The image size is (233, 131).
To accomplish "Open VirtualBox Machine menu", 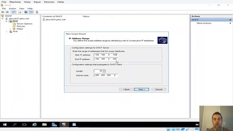I will pos(15,2).
